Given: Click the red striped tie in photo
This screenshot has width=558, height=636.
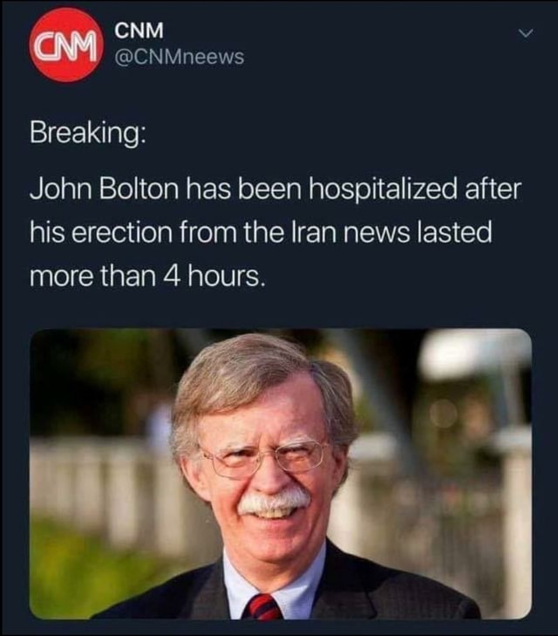Looking at the screenshot, I should [263, 606].
